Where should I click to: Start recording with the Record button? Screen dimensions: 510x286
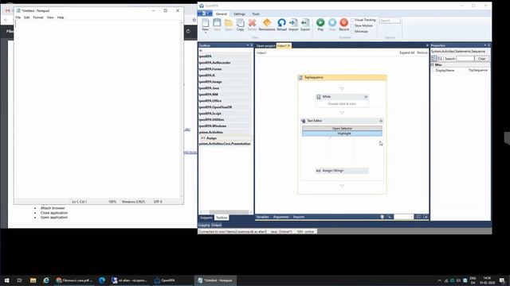[x=343, y=25]
